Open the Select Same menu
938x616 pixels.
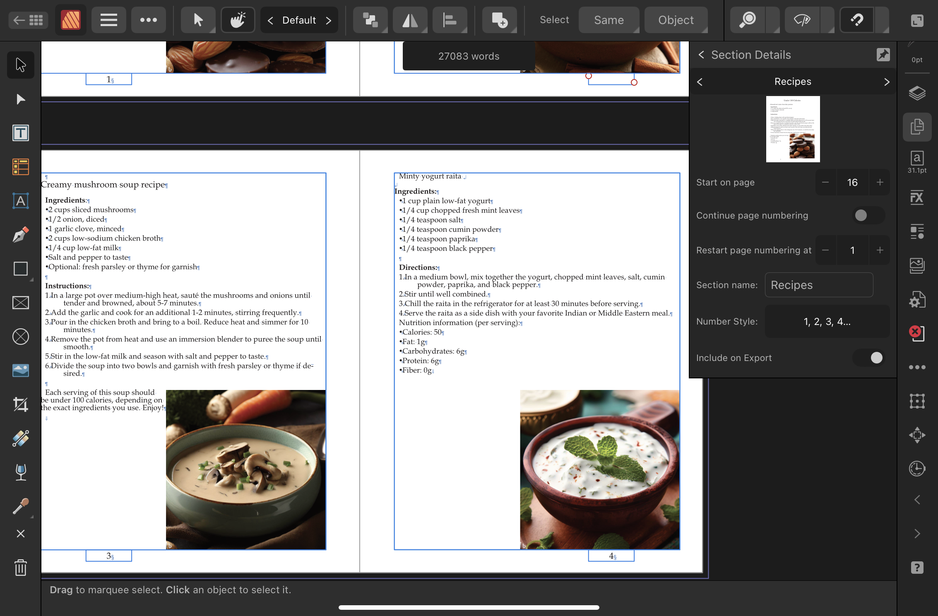pyautogui.click(x=608, y=20)
